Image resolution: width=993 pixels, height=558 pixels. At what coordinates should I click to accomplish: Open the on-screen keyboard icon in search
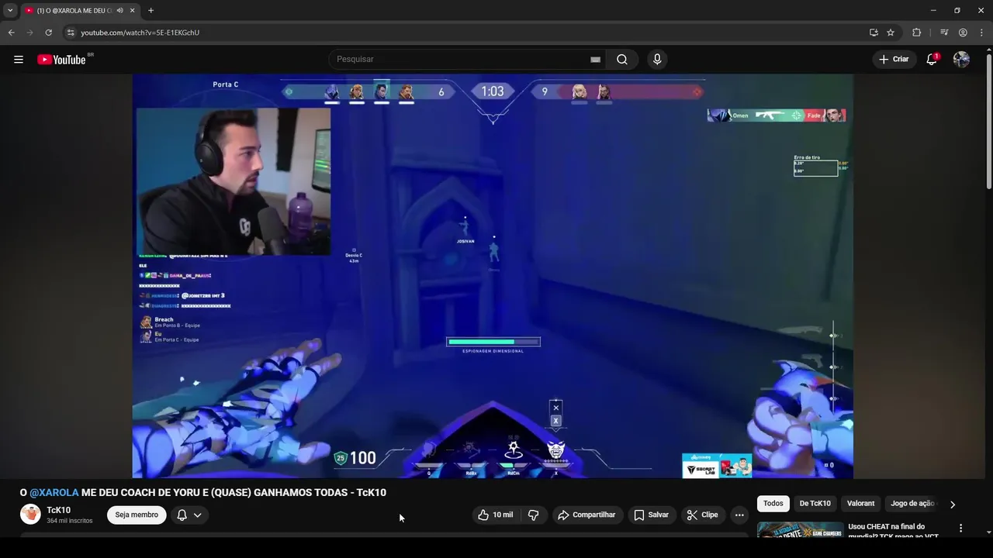[595, 60]
